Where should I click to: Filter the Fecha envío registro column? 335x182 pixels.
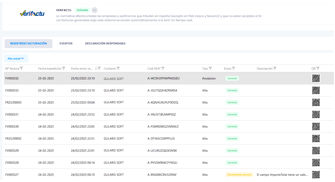(99, 68)
